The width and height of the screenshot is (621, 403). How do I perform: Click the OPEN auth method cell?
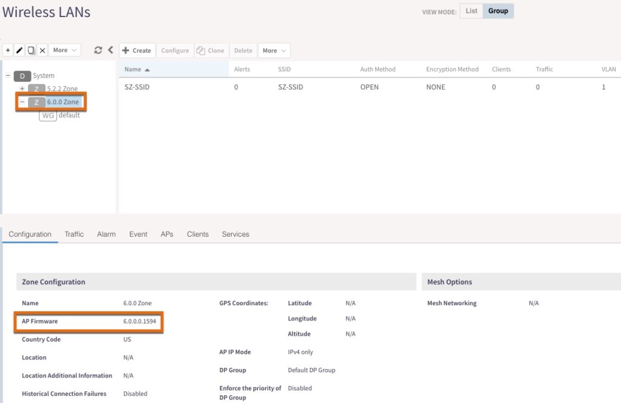point(369,87)
